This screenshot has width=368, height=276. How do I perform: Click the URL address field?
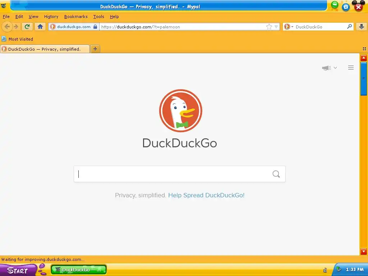(183, 27)
